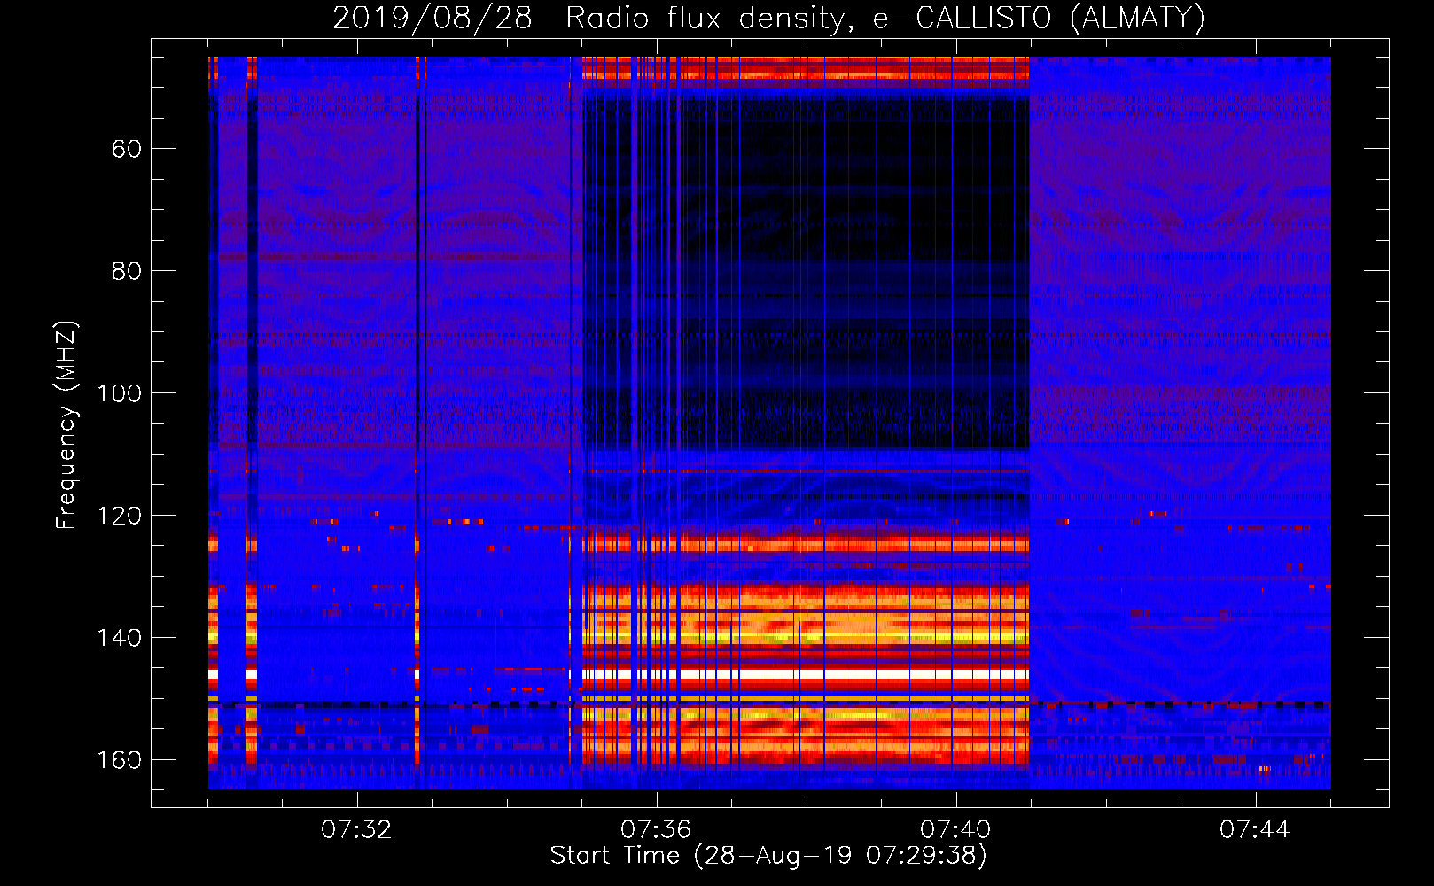Click the '07:36' time tick label
1434x886 pixels.
(x=656, y=830)
